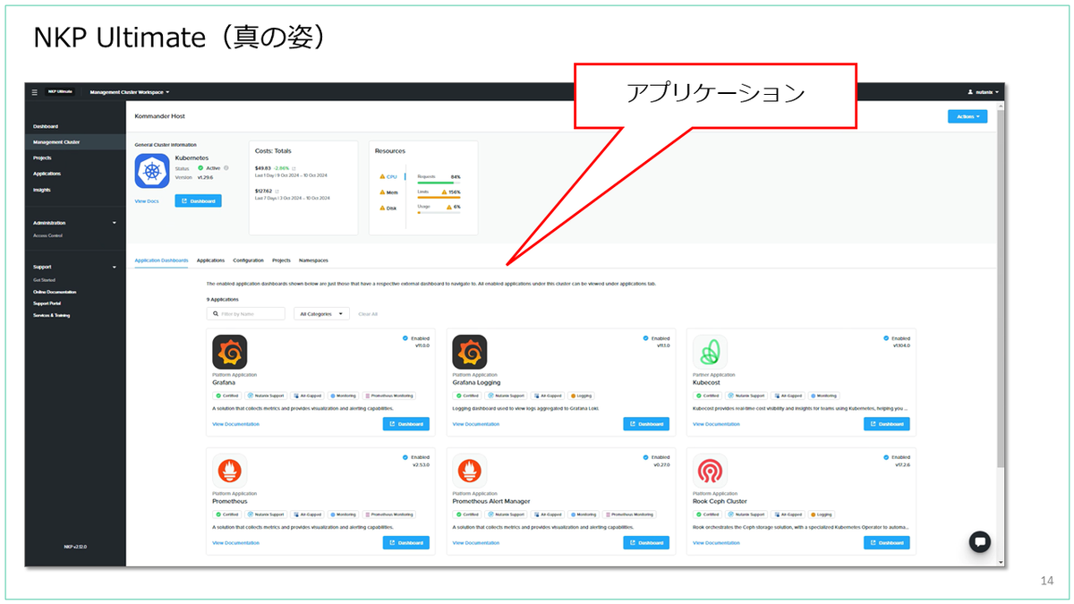Click the Prometheus Alert Manager icon

[x=470, y=471]
